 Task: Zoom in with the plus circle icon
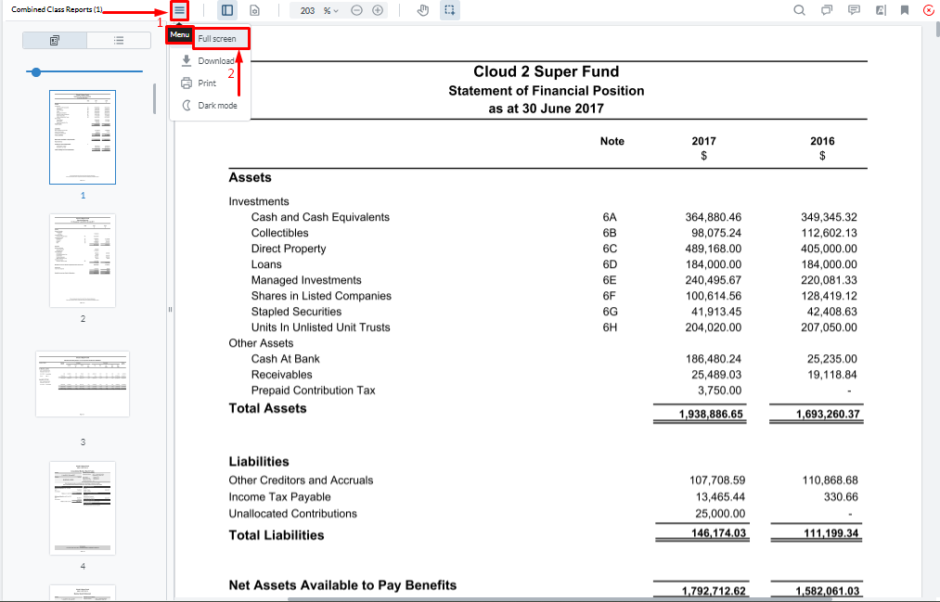tap(378, 10)
